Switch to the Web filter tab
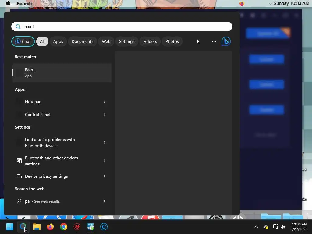The image size is (312, 234). [106, 41]
